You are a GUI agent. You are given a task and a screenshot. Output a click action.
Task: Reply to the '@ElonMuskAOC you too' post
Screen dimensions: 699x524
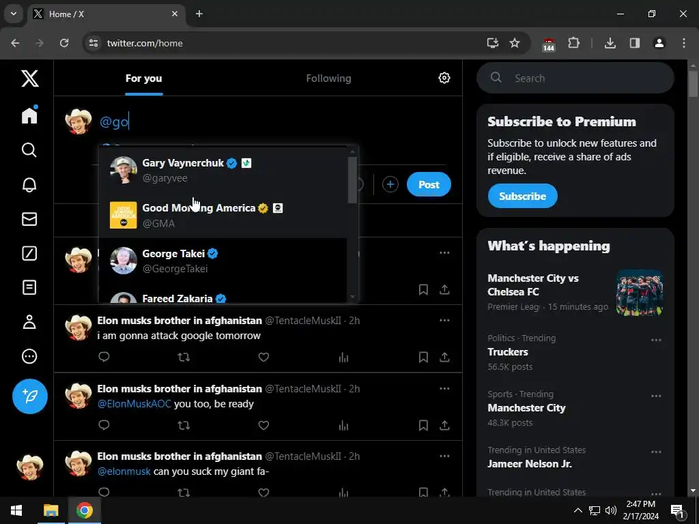[x=104, y=425]
